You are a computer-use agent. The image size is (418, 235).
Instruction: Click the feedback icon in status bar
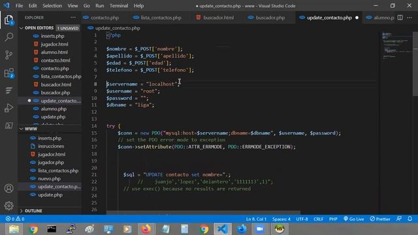[x=399, y=219]
